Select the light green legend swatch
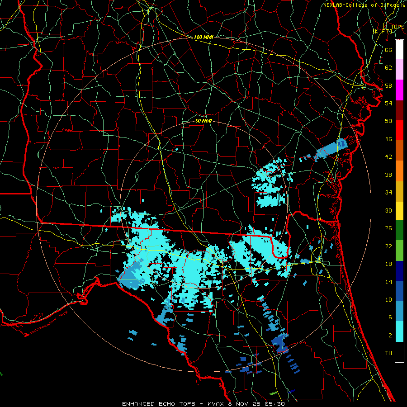The width and height of the screenshot is (407, 407). (399, 251)
